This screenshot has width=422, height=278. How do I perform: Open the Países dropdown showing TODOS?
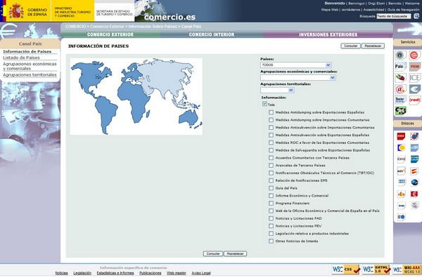[x=296, y=65]
